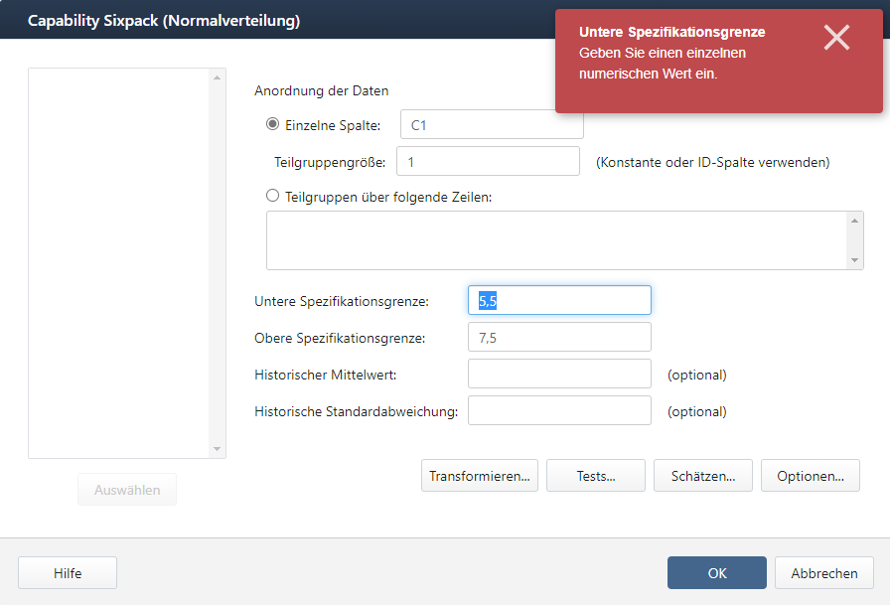Viewport: 890px width, 605px height.
Task: Open the Tests dialog
Action: (595, 476)
